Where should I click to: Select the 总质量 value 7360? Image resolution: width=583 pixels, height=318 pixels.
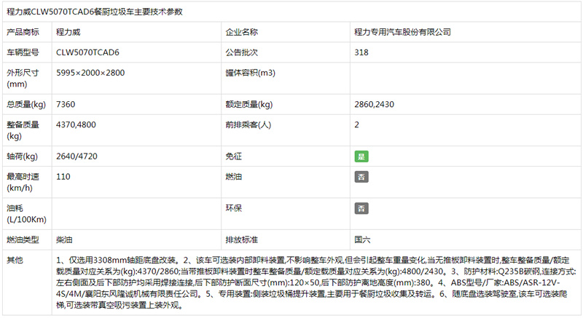coord(66,104)
